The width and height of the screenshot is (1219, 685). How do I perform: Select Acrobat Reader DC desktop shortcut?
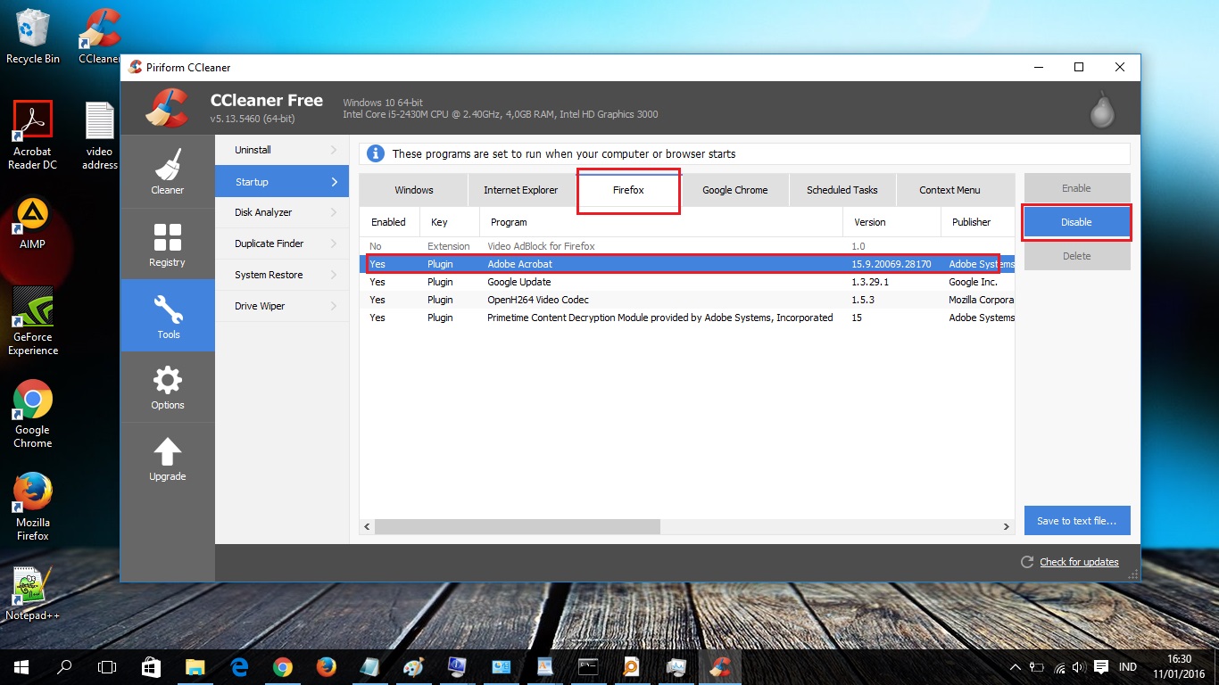[33, 136]
